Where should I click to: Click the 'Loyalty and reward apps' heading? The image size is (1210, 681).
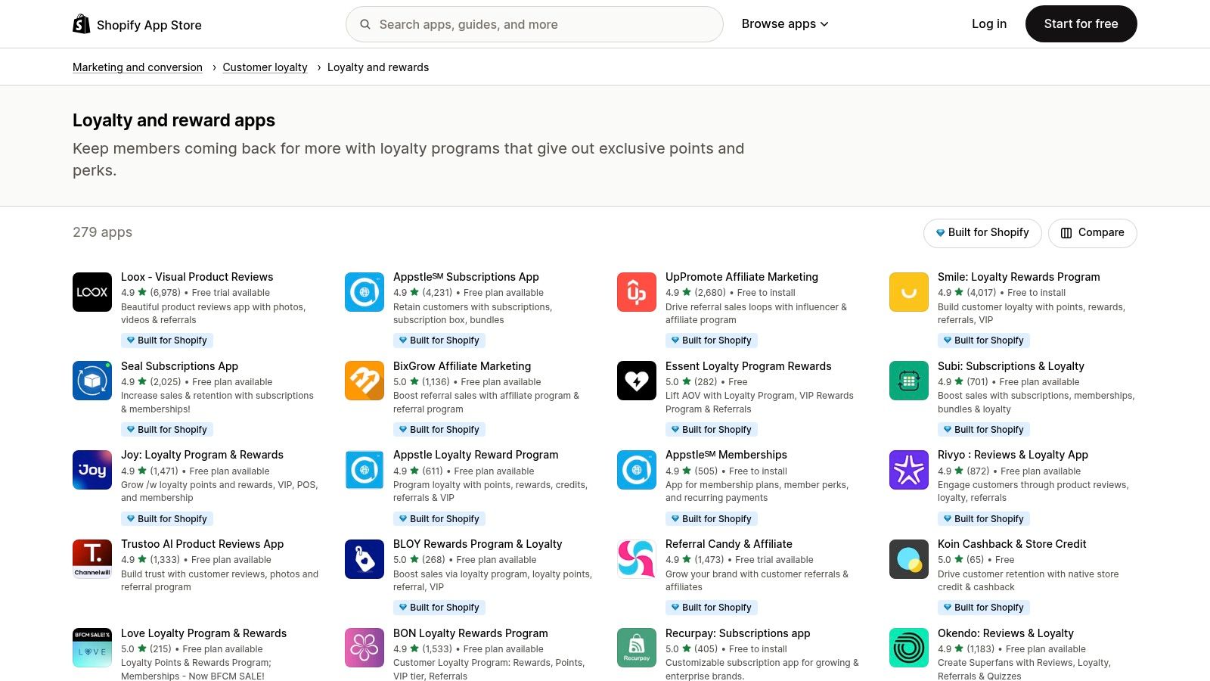point(174,120)
